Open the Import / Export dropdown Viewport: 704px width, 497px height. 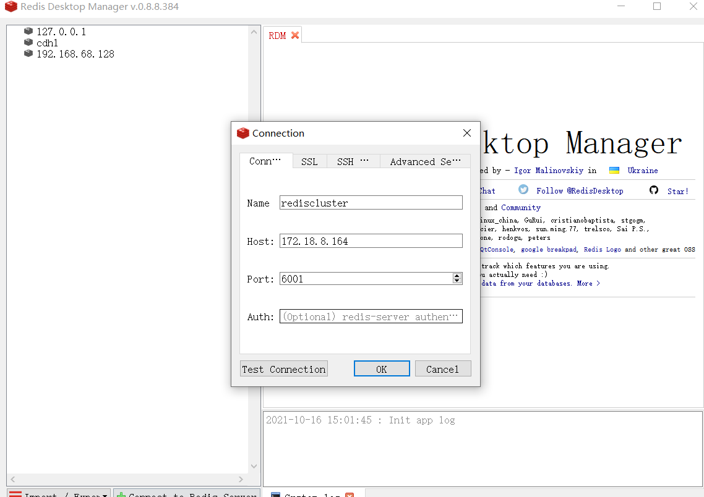(x=59, y=493)
